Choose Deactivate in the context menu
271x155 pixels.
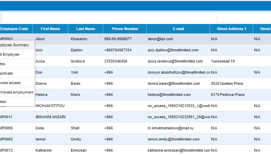coord(17,73)
